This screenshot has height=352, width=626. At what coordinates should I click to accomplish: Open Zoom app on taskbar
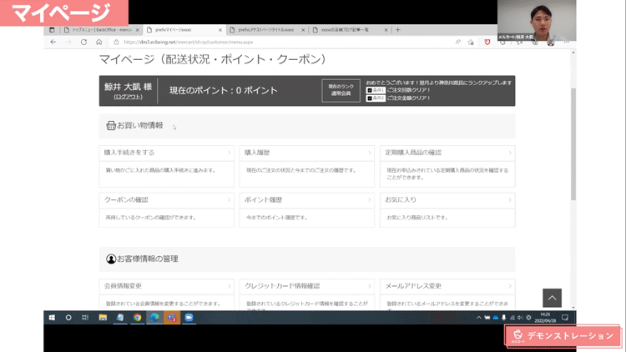[189, 318]
